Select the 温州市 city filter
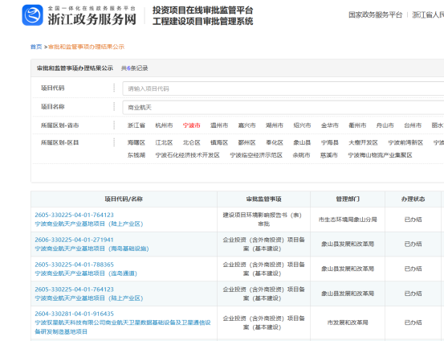Image resolution: width=444 pixels, height=341 pixels. tap(219, 125)
